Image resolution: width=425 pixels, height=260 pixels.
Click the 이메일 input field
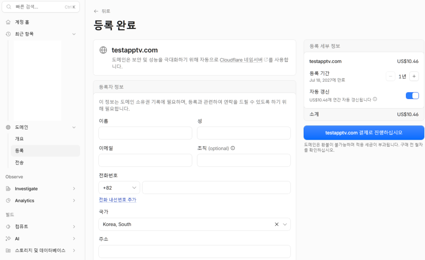click(145, 160)
